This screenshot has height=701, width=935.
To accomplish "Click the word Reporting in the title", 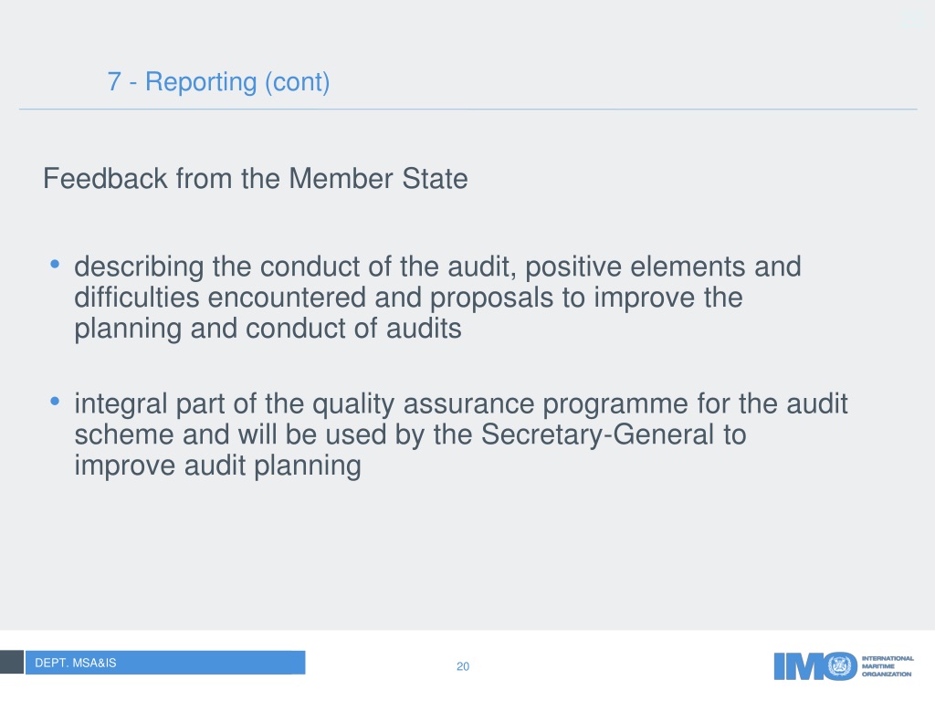I will tap(201, 82).
